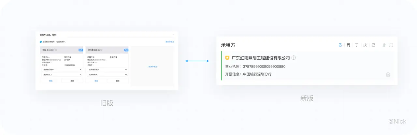Click 删除 on the IMAX card
The height and width of the screenshot is (135, 417).
click(118, 81)
